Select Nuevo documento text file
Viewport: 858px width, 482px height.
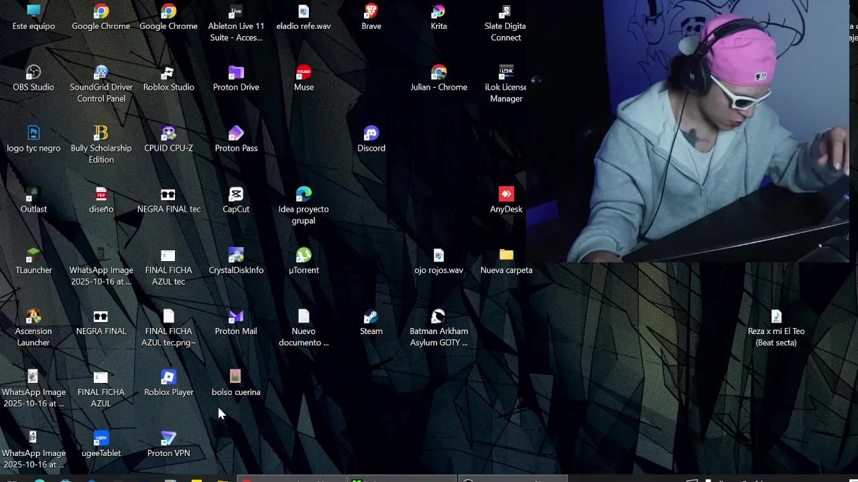tap(304, 328)
